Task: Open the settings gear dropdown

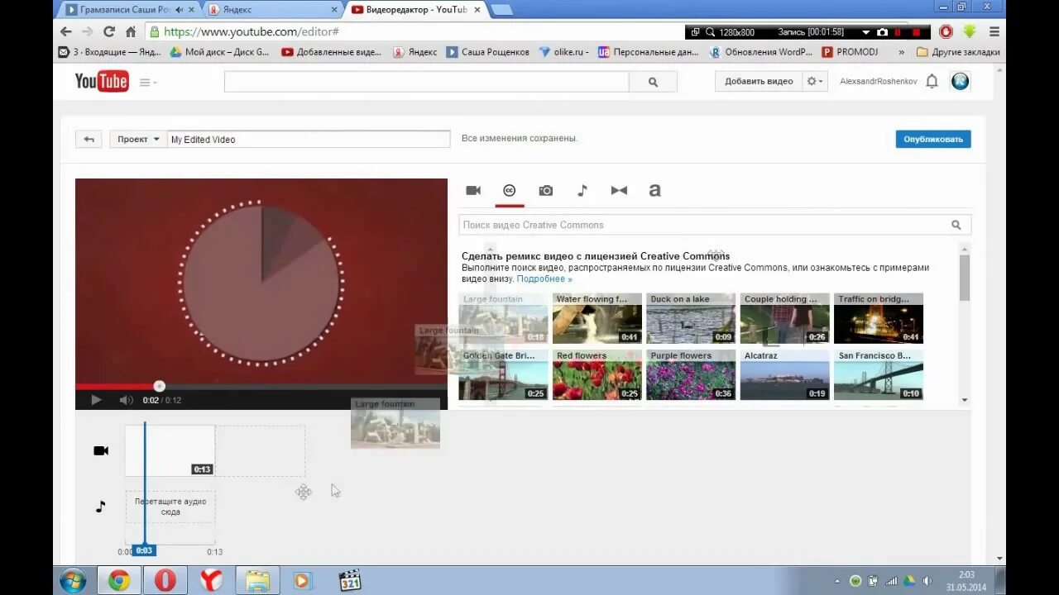Action: click(x=816, y=81)
